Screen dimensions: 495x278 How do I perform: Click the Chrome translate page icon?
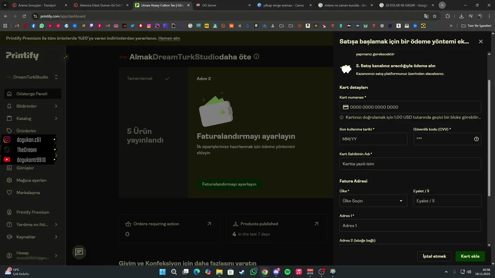pos(426,16)
